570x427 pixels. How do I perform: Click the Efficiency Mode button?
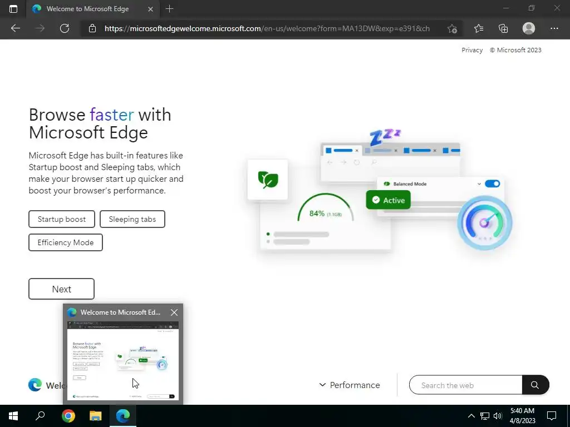tap(66, 242)
